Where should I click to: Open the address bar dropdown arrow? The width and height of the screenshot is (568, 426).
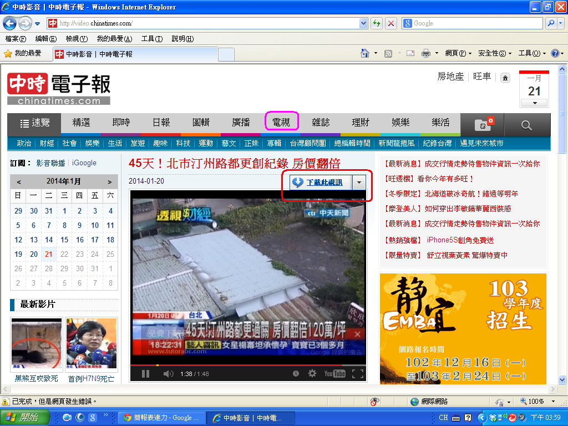(364, 23)
